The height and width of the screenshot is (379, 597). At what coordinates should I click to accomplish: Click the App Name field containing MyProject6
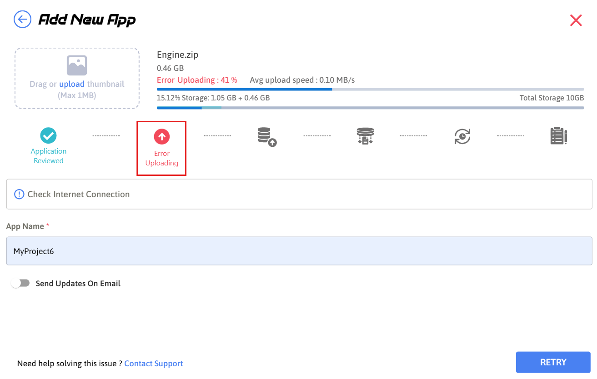(299, 251)
